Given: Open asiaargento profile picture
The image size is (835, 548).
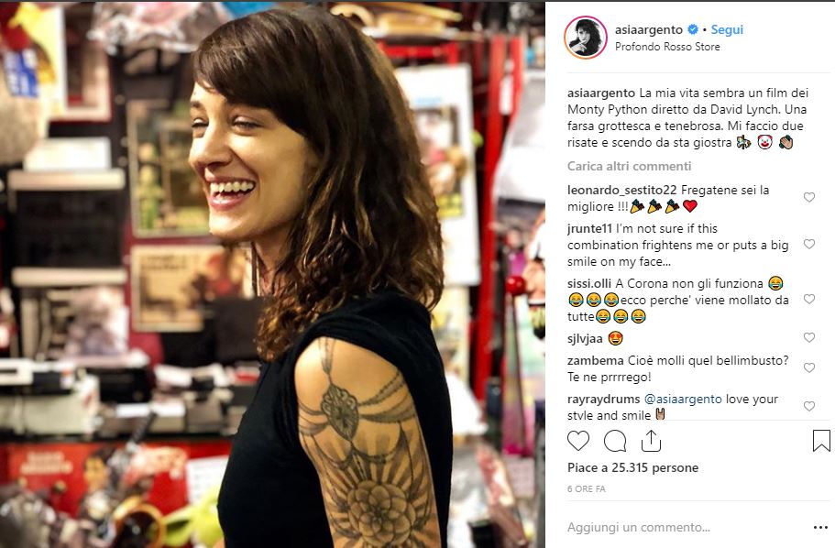Looking at the screenshot, I should [x=586, y=38].
